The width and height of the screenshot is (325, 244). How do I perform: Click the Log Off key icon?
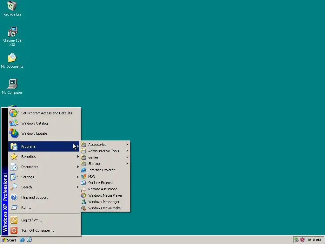click(x=14, y=220)
